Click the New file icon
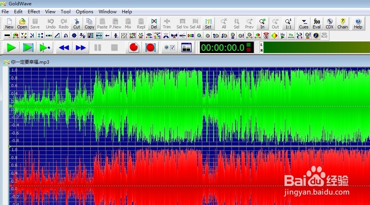Viewport: 370px width, 205px height. coord(9,23)
